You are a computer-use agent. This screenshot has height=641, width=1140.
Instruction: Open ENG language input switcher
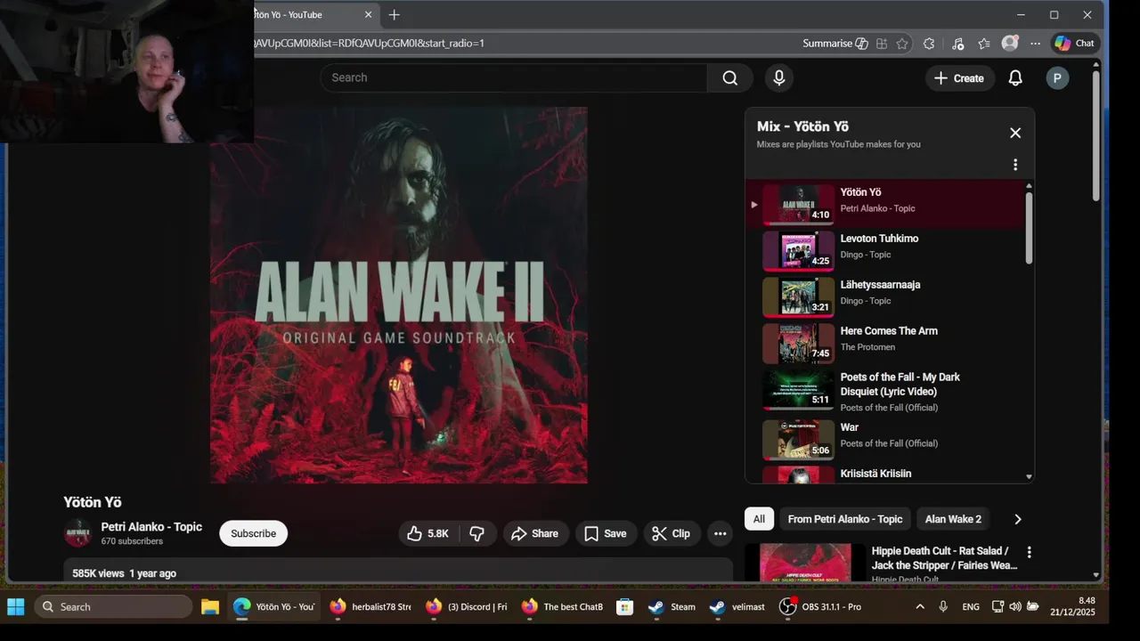tap(971, 607)
